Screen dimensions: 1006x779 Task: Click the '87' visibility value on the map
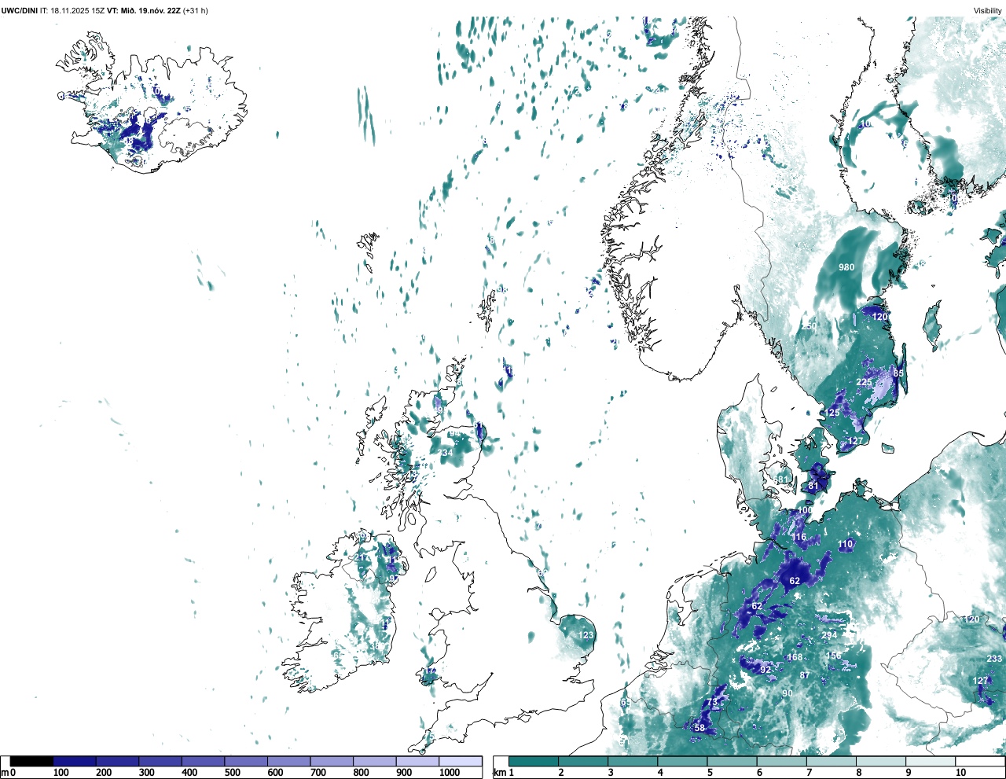coord(805,675)
